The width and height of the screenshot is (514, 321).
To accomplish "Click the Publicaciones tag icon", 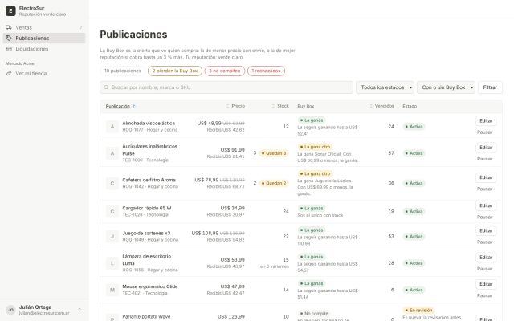I will [x=9, y=38].
